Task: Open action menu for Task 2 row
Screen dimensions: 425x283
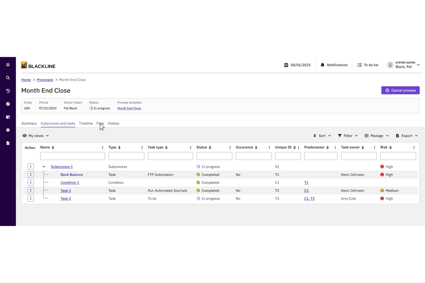Action: [x=31, y=198]
